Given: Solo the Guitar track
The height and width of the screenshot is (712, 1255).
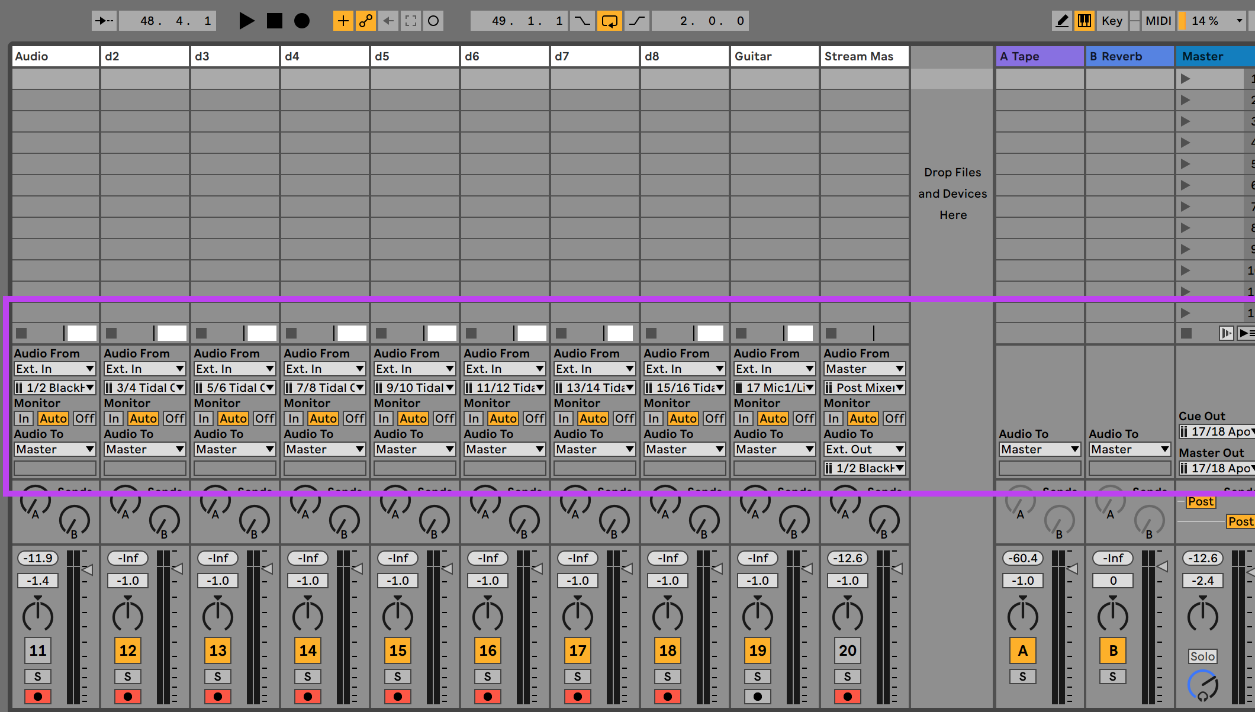Looking at the screenshot, I should [757, 676].
